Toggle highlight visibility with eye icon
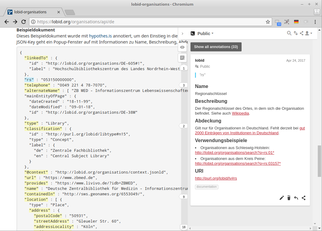Viewport: 322px width, 231px height. (x=182, y=47)
